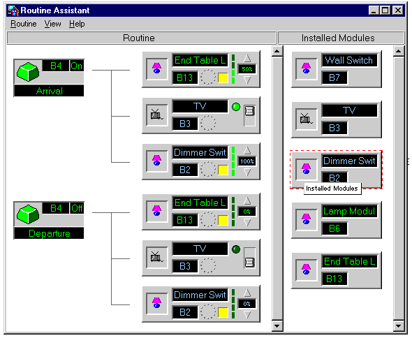
Task: Click the green Arrival button cube icon
Action: click(x=28, y=72)
